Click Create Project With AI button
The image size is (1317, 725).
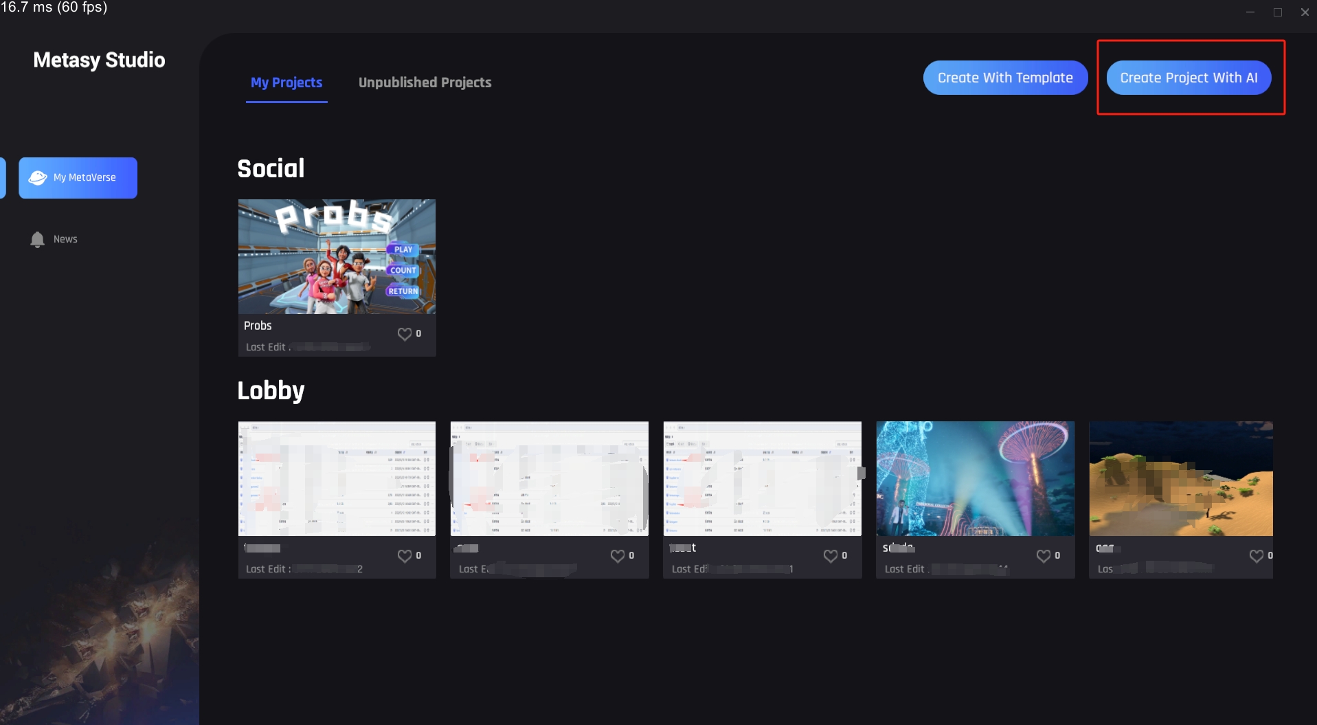coord(1189,78)
